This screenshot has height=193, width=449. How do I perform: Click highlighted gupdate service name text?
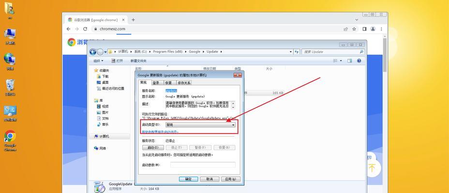pos(171,91)
